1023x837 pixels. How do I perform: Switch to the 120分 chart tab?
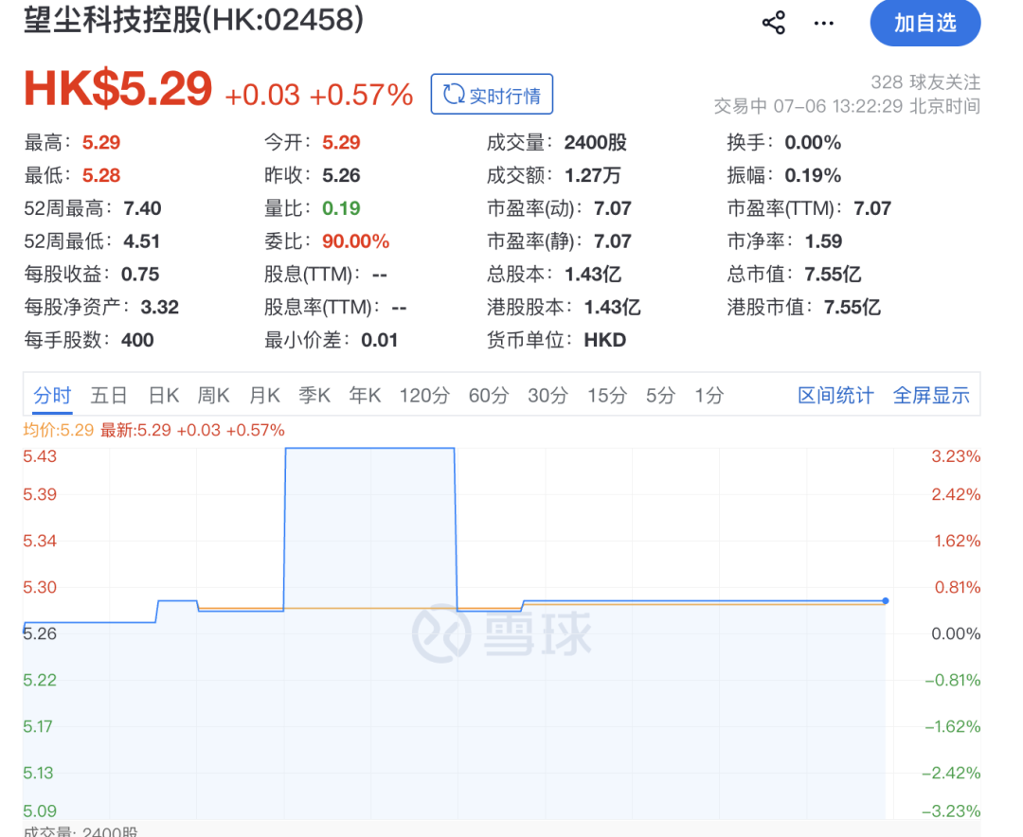pos(424,396)
